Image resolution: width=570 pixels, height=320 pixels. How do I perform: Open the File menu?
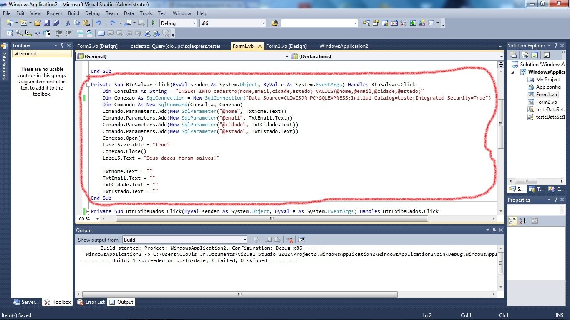point(7,13)
